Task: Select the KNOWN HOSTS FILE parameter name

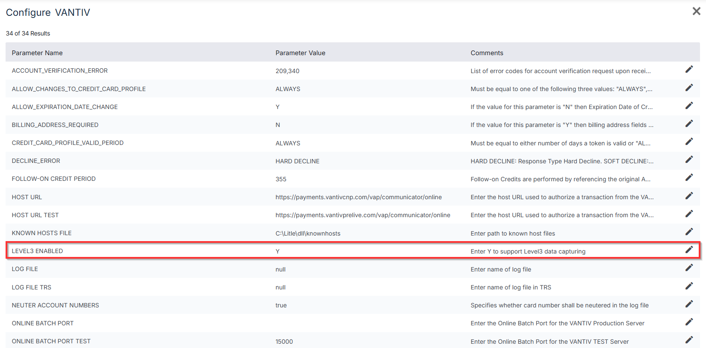Action: pyautogui.click(x=42, y=233)
